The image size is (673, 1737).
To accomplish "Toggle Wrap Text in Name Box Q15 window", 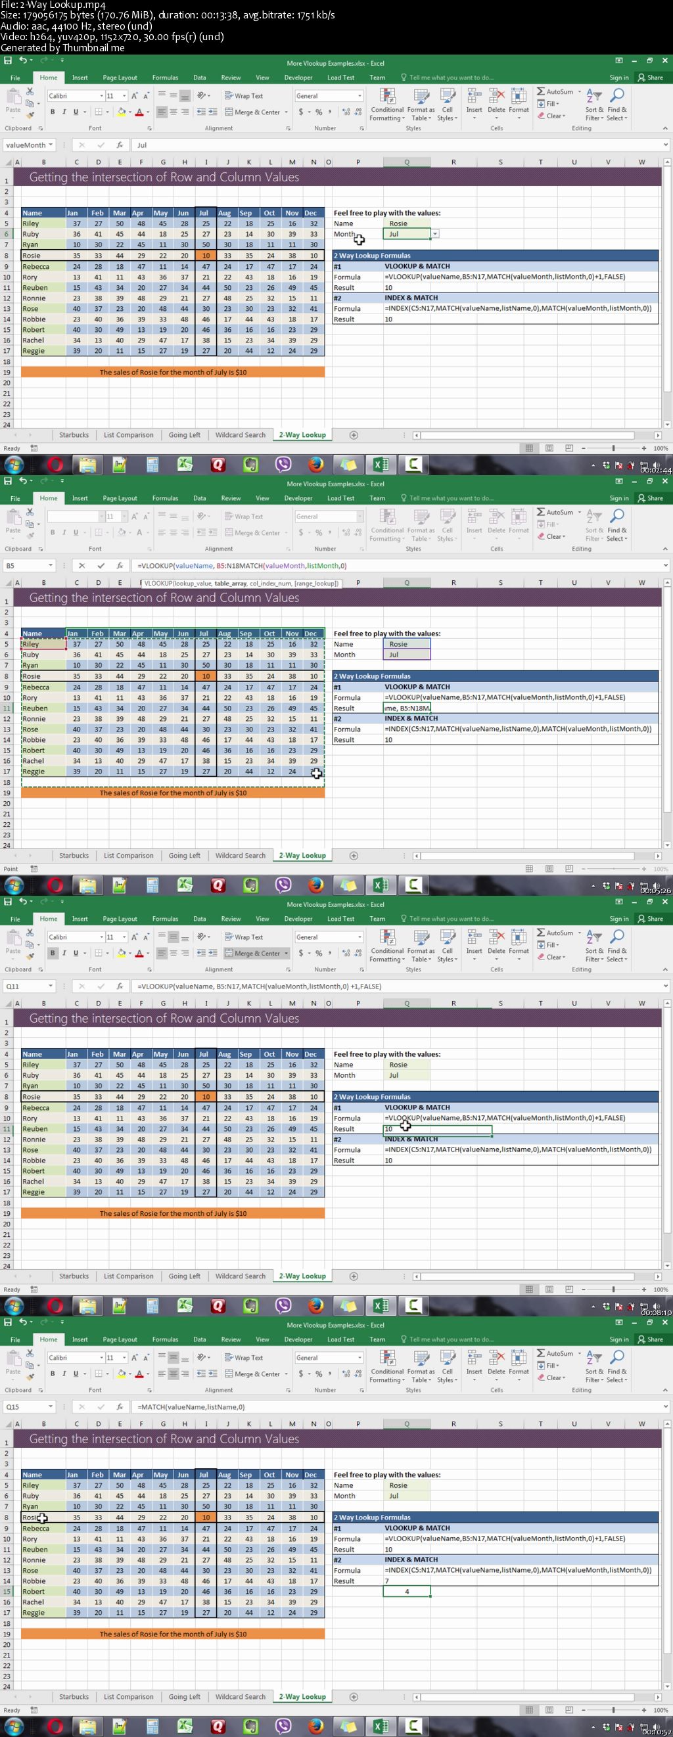I will coord(244,1357).
